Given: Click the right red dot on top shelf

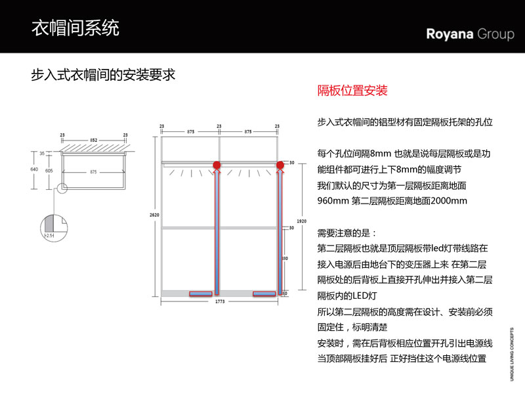Looking at the screenshot, I should (x=280, y=165).
